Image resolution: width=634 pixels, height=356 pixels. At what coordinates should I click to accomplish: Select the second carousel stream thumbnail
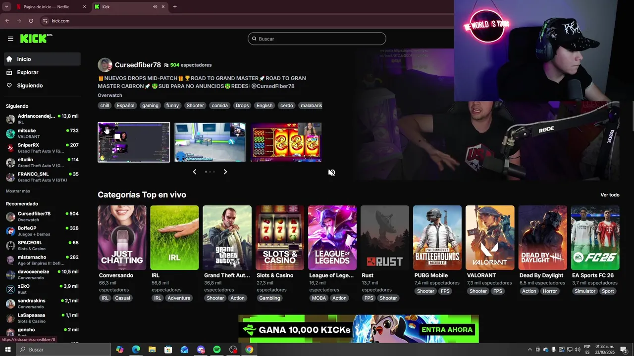[x=210, y=142]
